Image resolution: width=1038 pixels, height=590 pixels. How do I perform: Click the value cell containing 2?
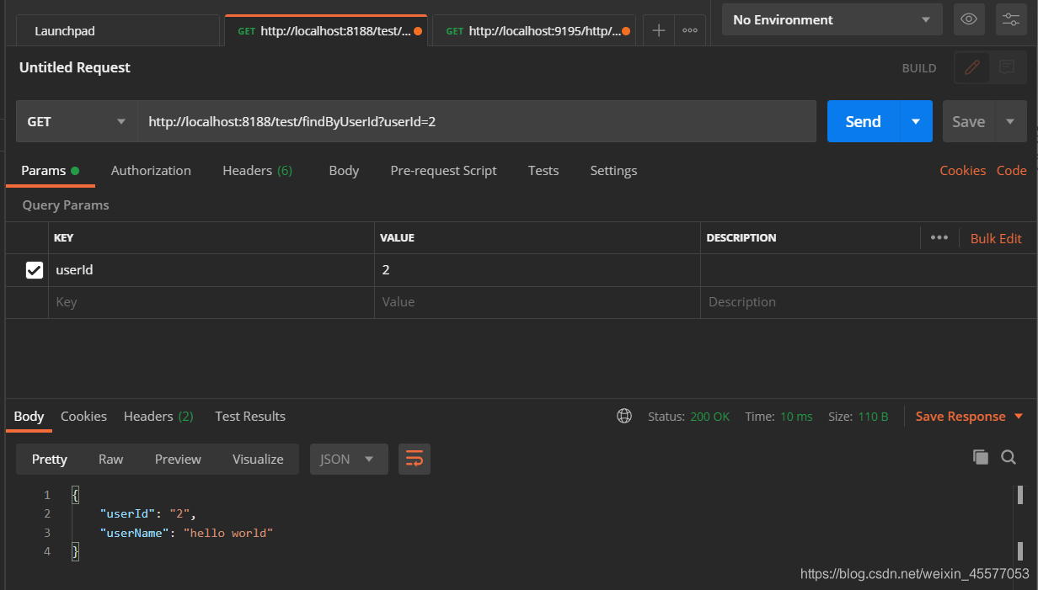538,270
